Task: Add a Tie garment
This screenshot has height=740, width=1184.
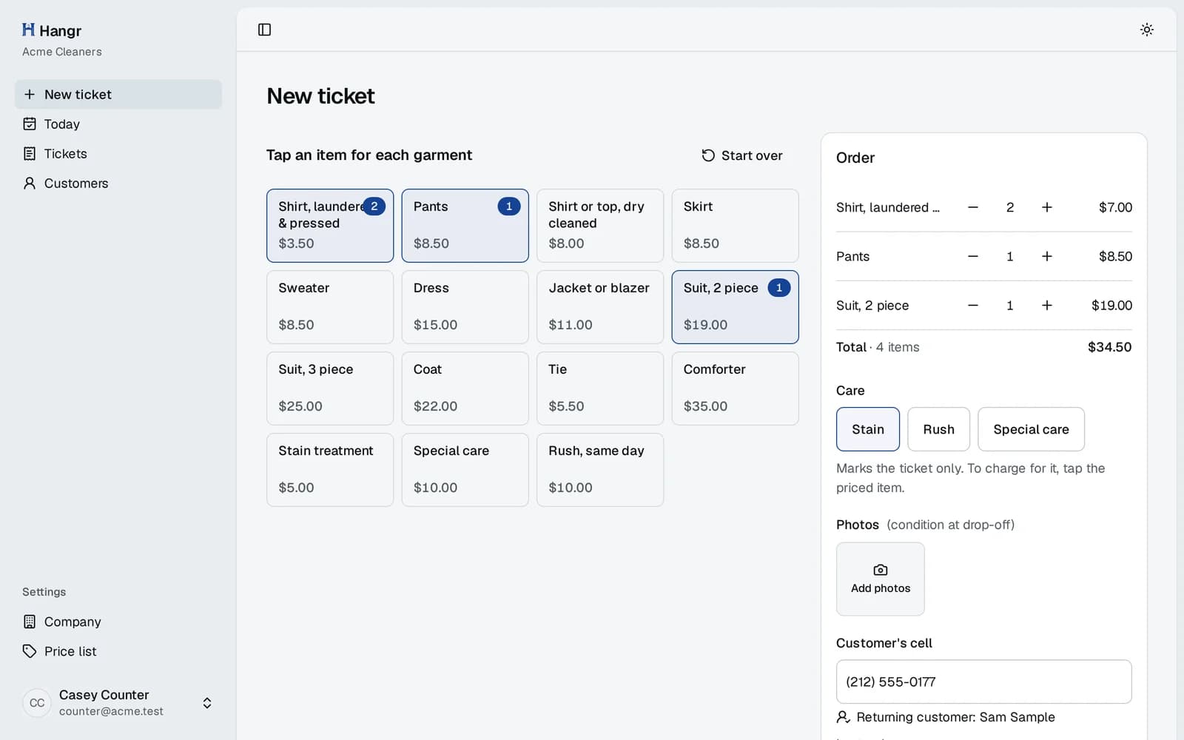Action: coord(600,388)
